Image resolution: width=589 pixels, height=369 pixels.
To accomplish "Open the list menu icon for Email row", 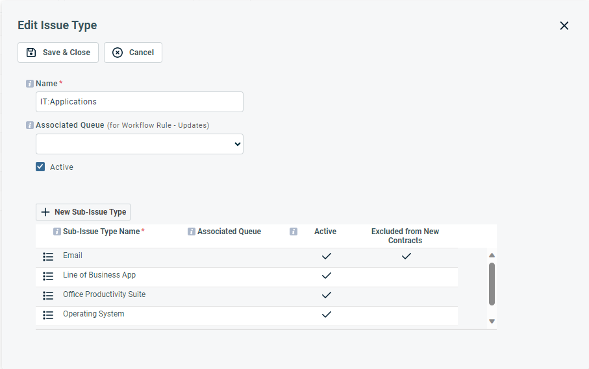I will [48, 257].
